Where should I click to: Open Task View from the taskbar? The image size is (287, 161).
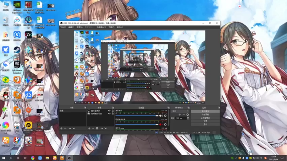[25, 158]
